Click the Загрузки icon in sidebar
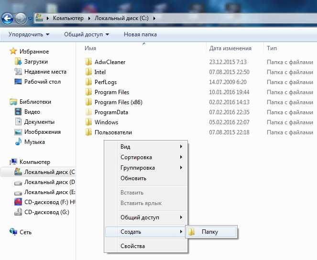317x260 pixels. (18, 62)
